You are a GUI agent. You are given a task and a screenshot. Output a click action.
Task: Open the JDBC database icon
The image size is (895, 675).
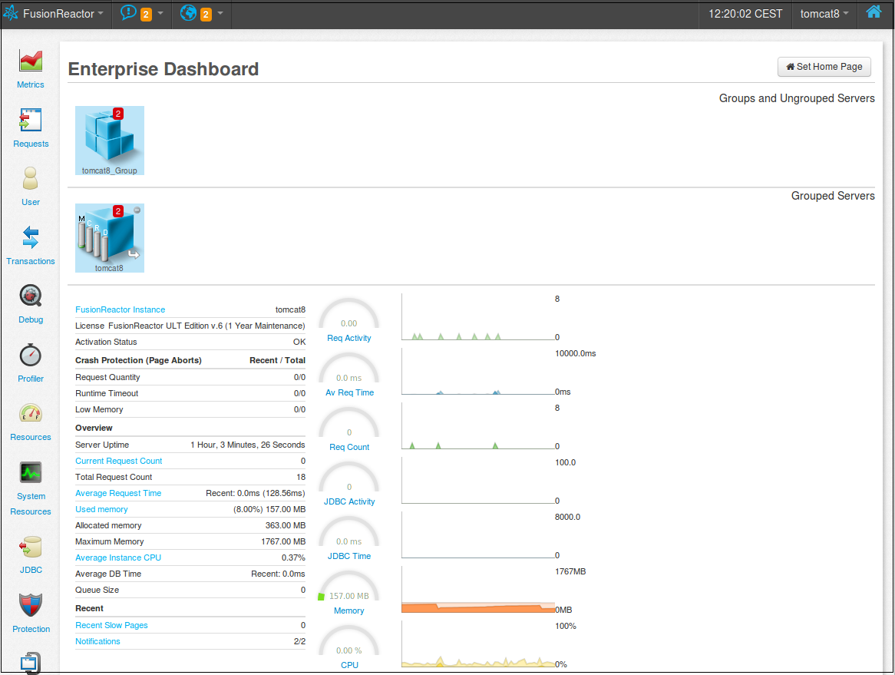[31, 547]
